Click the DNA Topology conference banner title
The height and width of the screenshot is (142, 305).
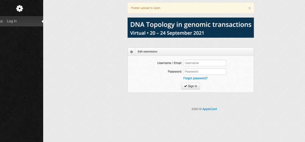[x=191, y=25]
